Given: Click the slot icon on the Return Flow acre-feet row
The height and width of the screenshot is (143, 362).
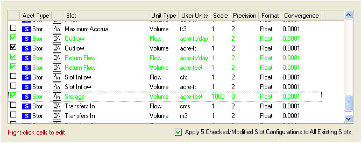Looking at the screenshot, I should (56, 68).
